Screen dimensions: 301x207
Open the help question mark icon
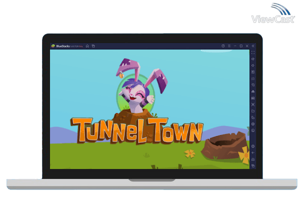pos(223,46)
